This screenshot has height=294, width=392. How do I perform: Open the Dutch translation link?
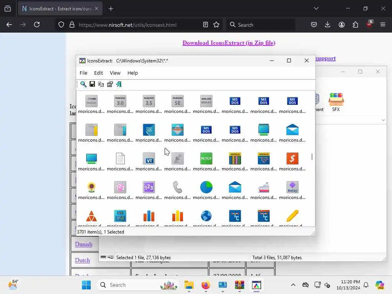[x=82, y=260]
